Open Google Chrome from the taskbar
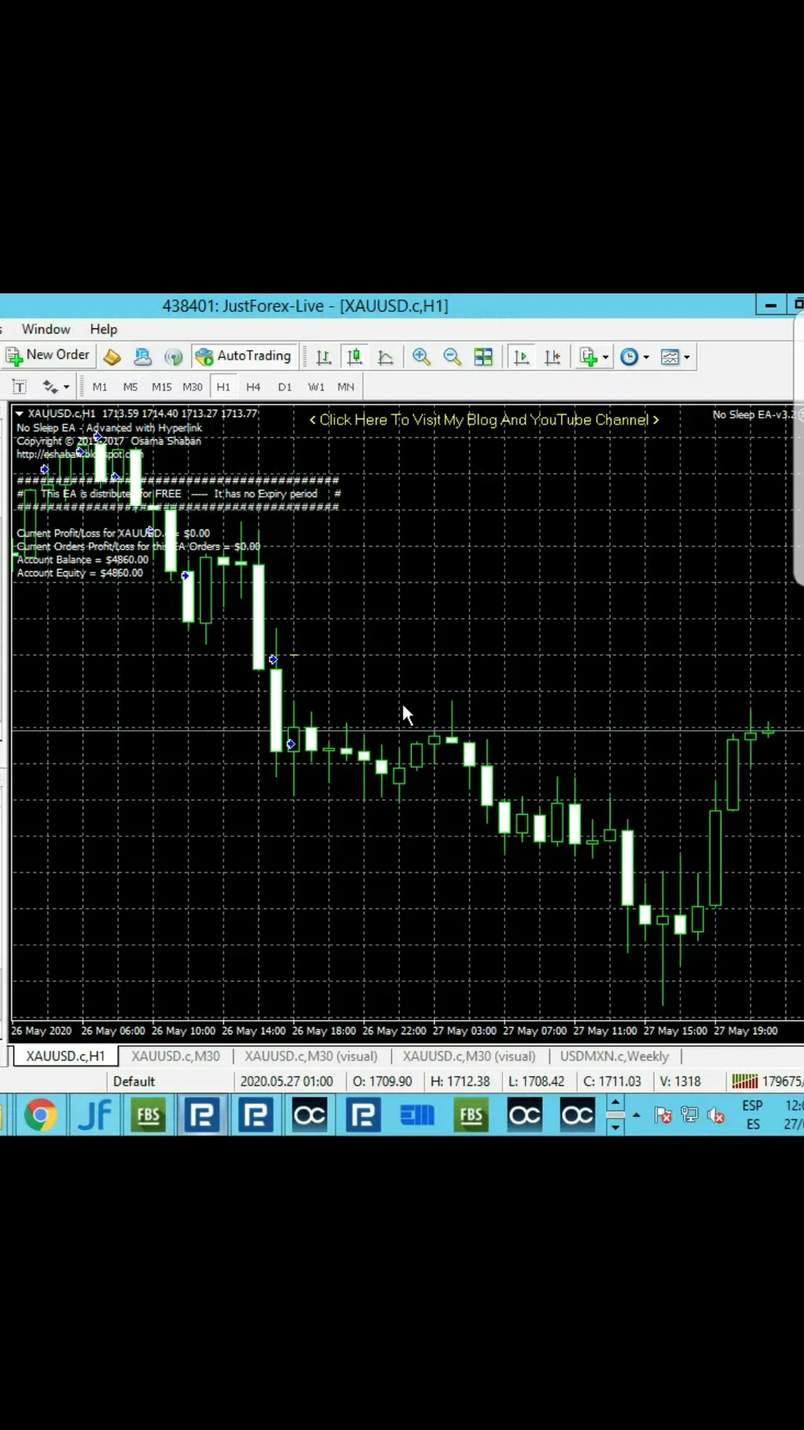 pyautogui.click(x=40, y=1115)
